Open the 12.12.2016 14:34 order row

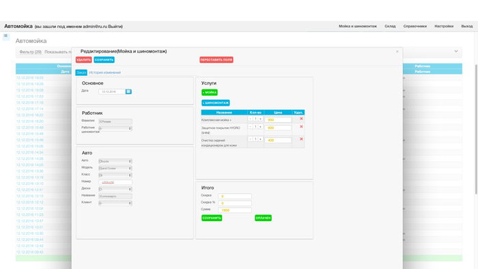(30, 152)
